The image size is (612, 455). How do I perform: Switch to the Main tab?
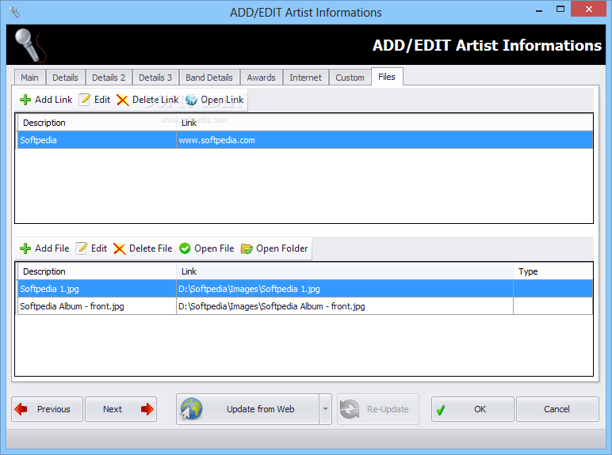pos(29,78)
